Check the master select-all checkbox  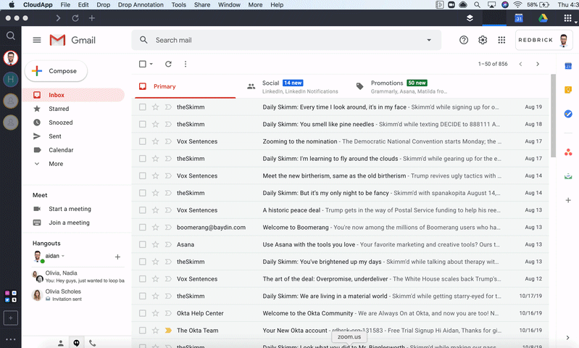click(x=143, y=64)
